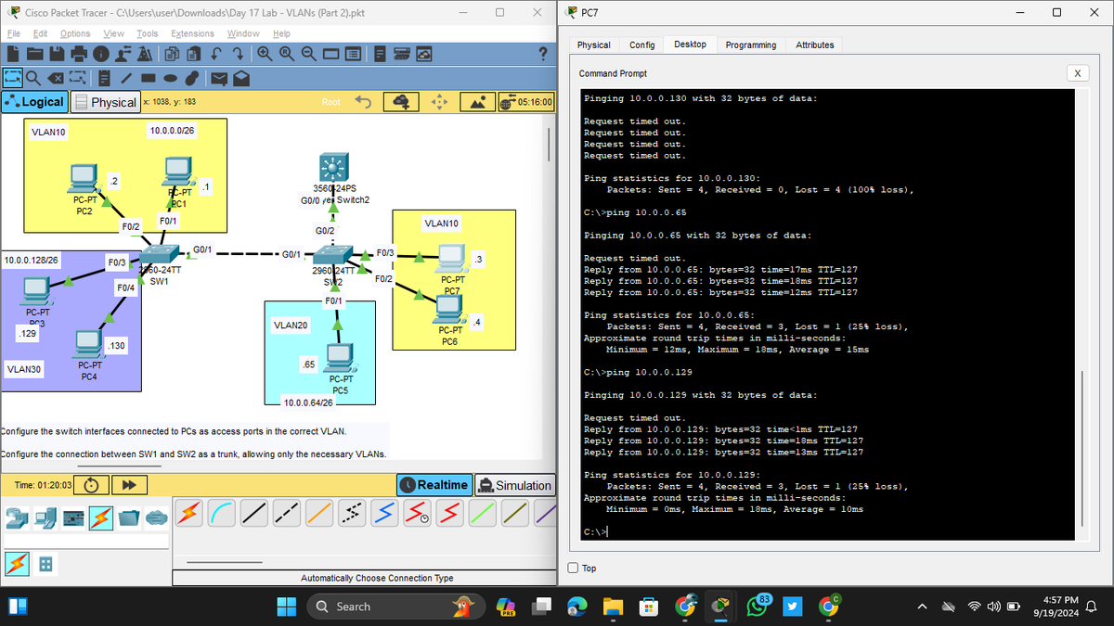This screenshot has width=1114, height=626.
Task: Switch to the Config tab of PC7
Action: tap(642, 45)
